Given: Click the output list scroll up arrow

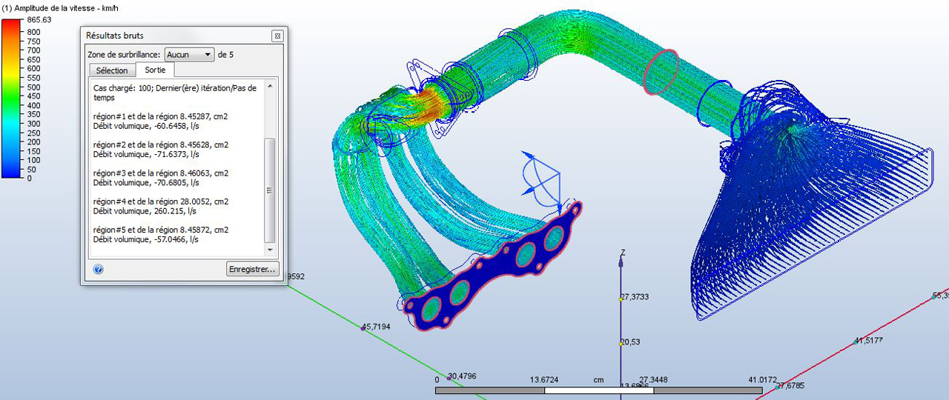Looking at the screenshot, I should 269,86.
